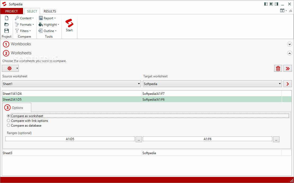The height and width of the screenshot is (183, 294).
Task: Click the Start comparison button
Action: (x=69, y=25)
